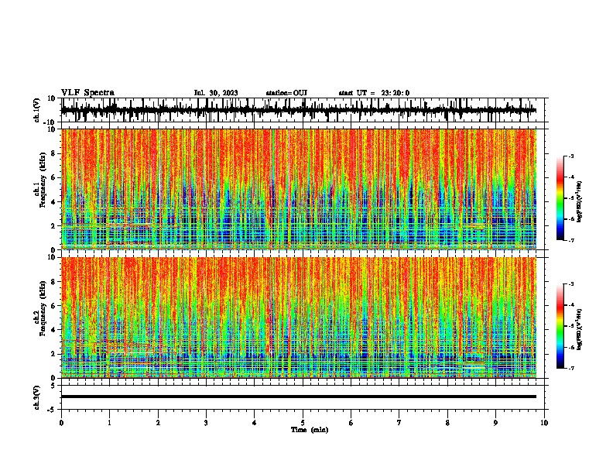Click the ch.1 voltage waveform trace
The width and height of the screenshot is (613, 474).
pyautogui.click(x=298, y=110)
